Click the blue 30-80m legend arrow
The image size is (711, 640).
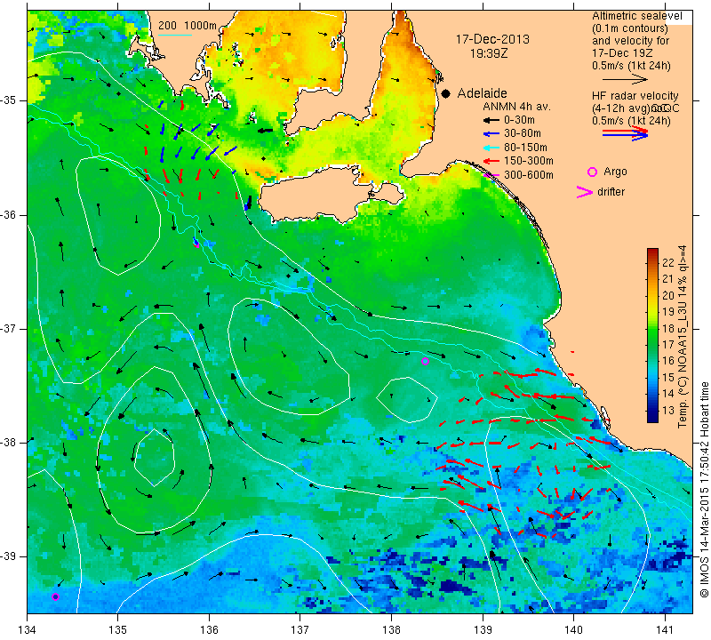[x=491, y=134]
